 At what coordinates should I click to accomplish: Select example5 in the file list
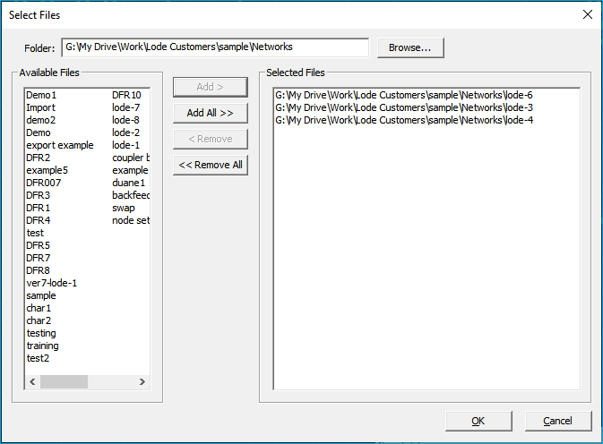click(x=47, y=170)
